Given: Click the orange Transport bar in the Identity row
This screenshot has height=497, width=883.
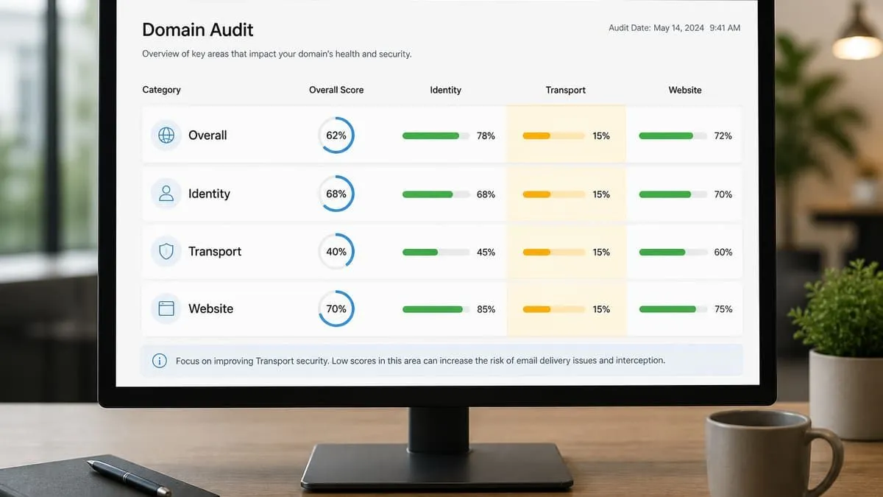Looking at the screenshot, I should 554,194.
